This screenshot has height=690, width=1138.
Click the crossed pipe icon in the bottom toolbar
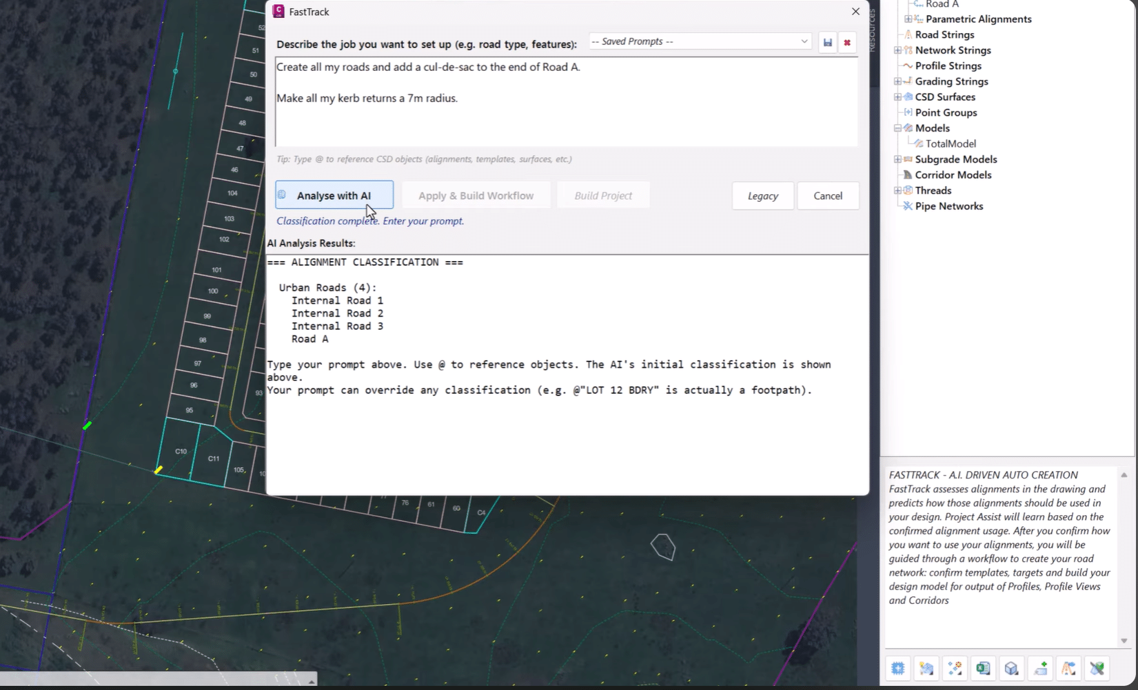tap(1097, 668)
